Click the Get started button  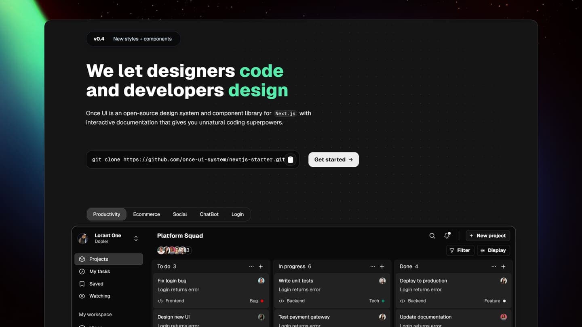tap(333, 159)
